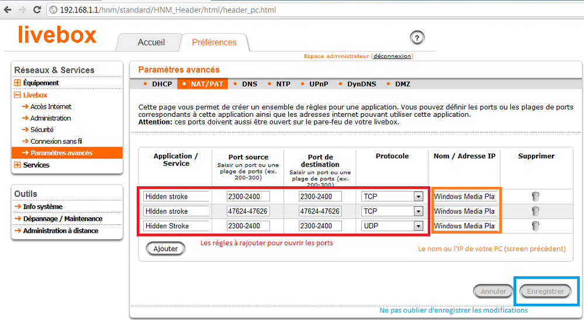
Task: Click the browser address bar URL
Action: pos(168,10)
